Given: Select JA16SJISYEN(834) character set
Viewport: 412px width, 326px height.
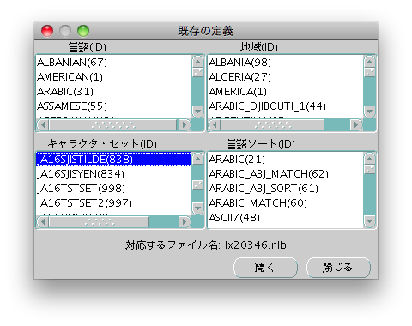Looking at the screenshot, I should point(114,174).
